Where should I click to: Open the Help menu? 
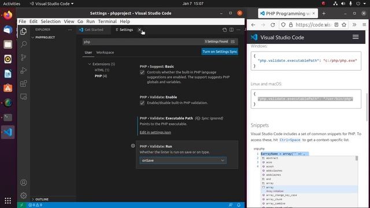point(125,21)
